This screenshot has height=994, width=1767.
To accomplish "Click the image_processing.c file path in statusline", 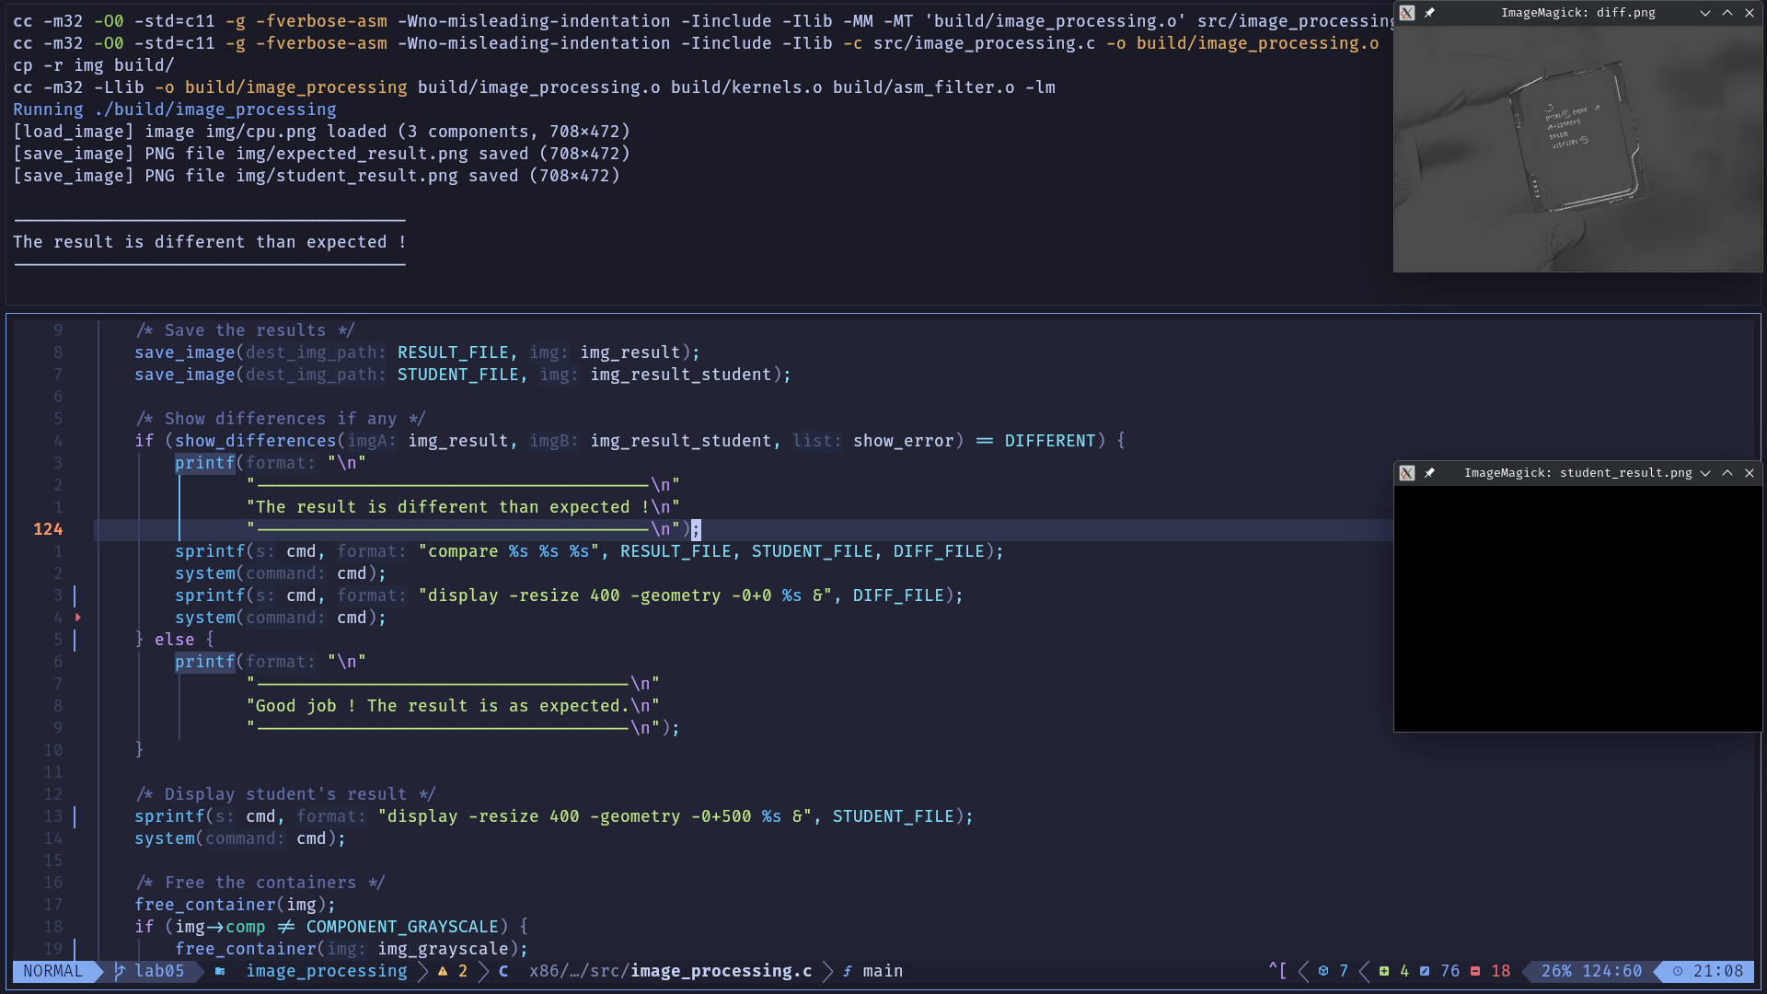I will click(x=721, y=971).
